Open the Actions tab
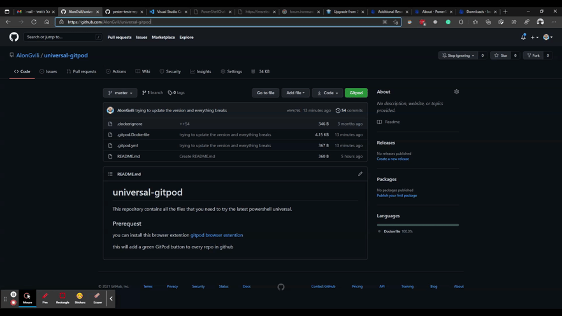The width and height of the screenshot is (562, 316). pos(116,71)
